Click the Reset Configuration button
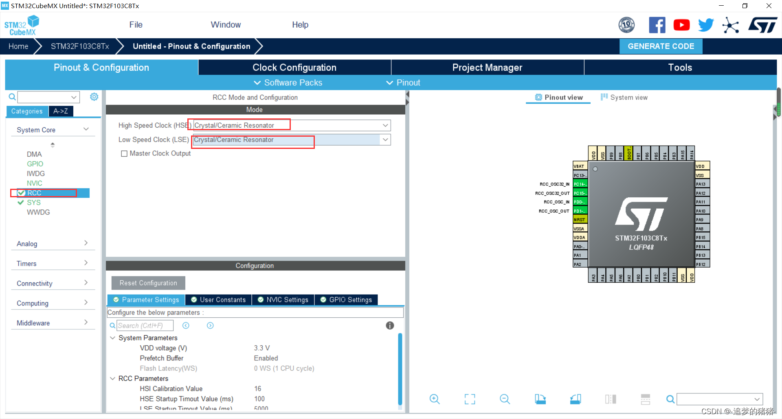The height and width of the screenshot is (419, 782). pyautogui.click(x=148, y=283)
